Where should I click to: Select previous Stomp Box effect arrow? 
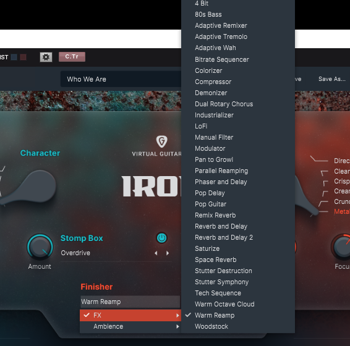pos(156,253)
